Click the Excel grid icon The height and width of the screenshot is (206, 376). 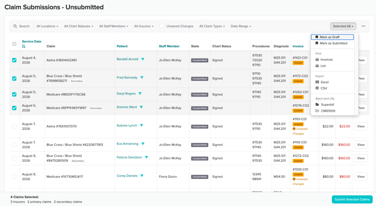pyautogui.click(x=317, y=82)
